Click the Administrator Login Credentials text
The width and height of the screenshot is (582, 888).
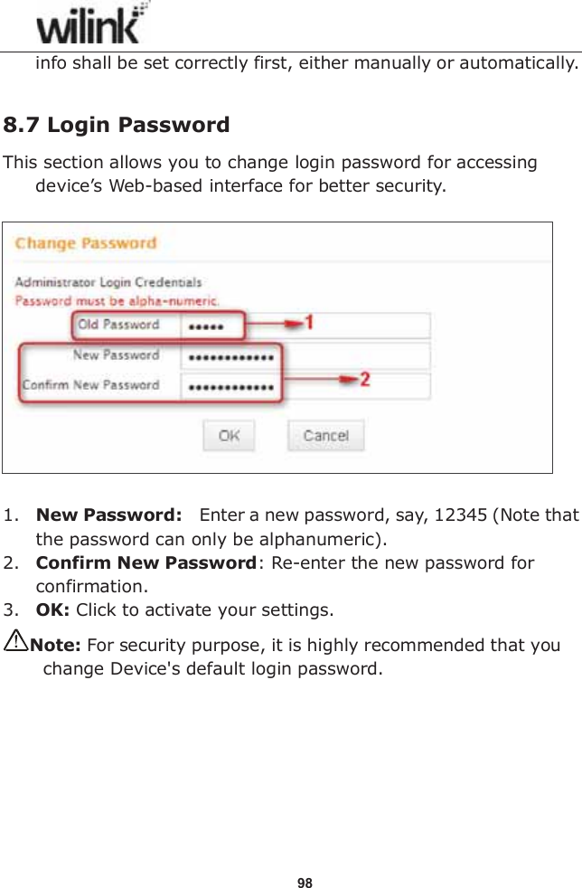(108, 283)
